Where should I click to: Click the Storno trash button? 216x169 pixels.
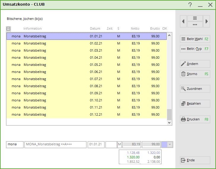pos(195,74)
